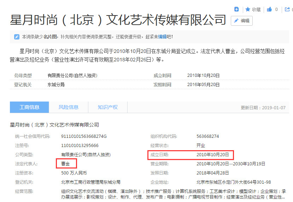Click the pencil icon in the notice banner
The image size is (293, 202).
click(17, 37)
